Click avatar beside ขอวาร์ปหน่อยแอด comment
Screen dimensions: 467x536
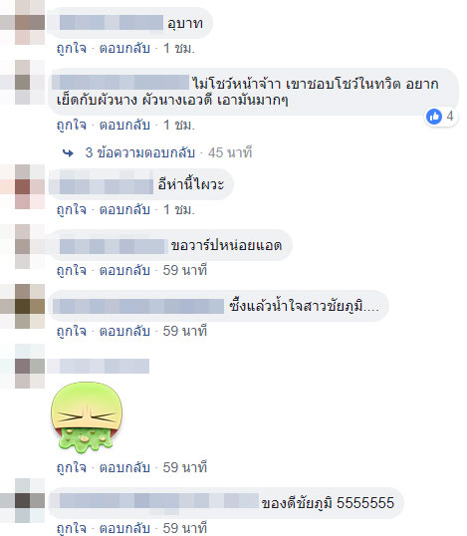click(x=23, y=246)
